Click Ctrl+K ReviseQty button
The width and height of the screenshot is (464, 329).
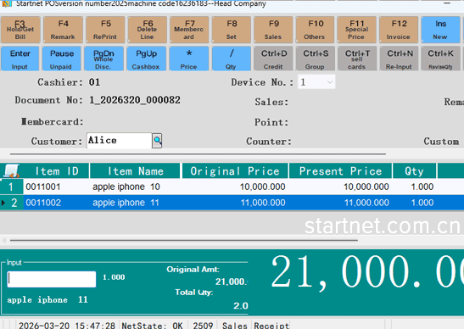pos(440,59)
